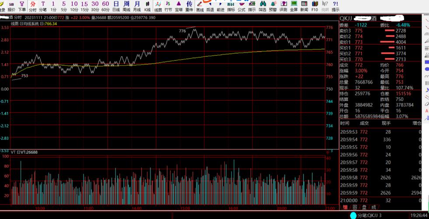Open the 画线 drawing line tool
The width and height of the screenshot is (429, 219).
[x=200, y=6]
